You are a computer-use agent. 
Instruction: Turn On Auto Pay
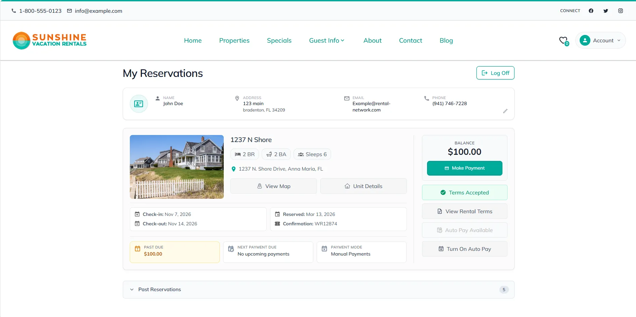[x=465, y=249]
